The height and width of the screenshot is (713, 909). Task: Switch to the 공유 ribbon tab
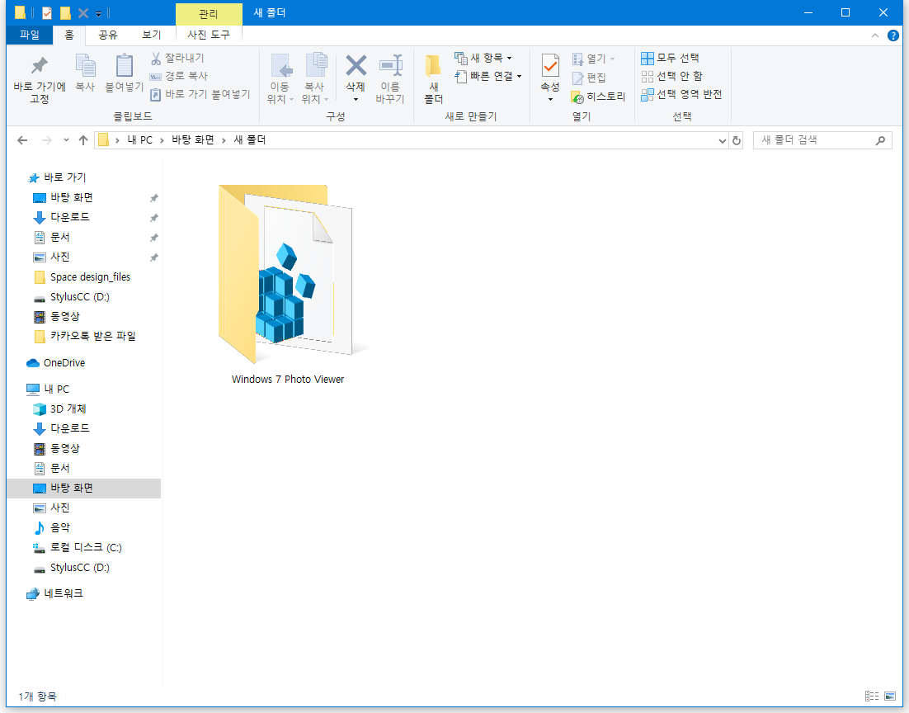[x=108, y=35]
